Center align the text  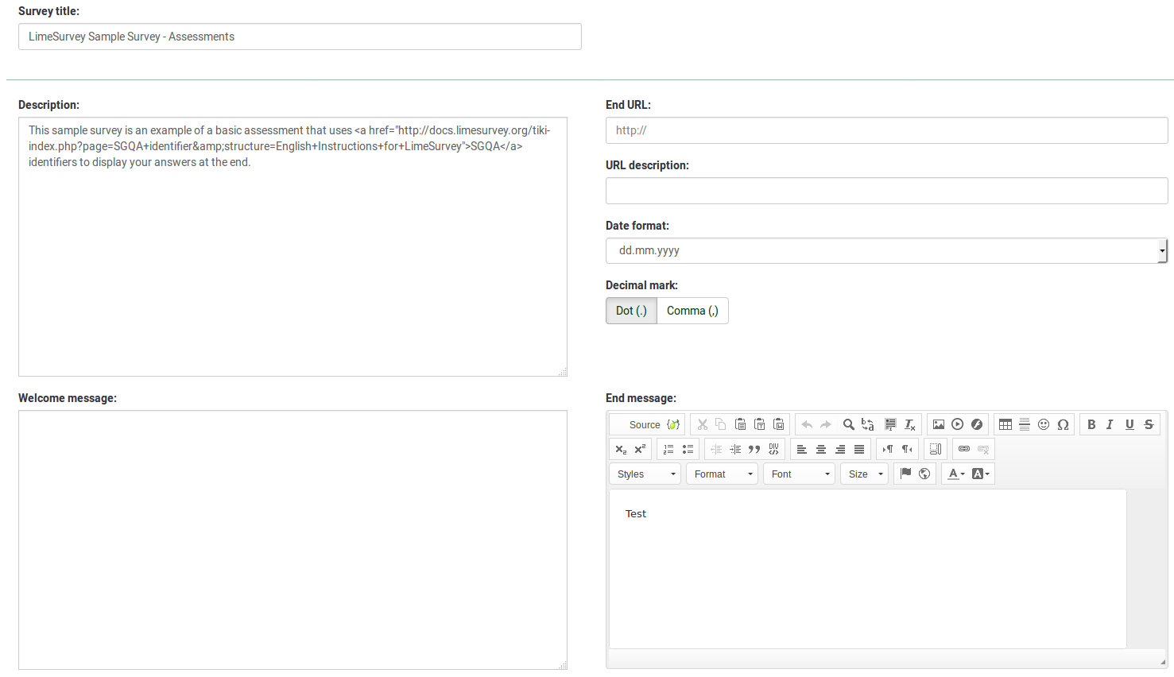click(x=821, y=449)
